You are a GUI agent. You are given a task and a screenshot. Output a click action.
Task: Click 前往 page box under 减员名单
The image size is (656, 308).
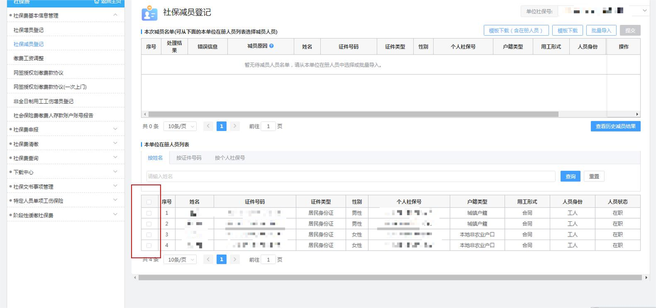[268, 126]
